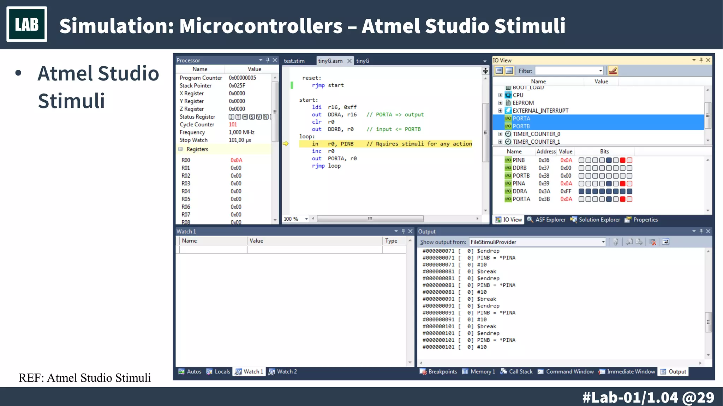Pin the IO View panel
723x406 pixels.
[x=701, y=60]
